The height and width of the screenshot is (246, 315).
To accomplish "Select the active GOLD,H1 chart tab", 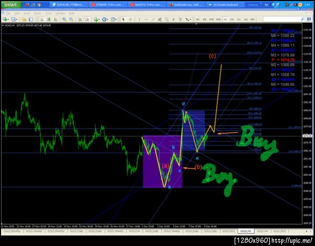I will pos(246,231).
